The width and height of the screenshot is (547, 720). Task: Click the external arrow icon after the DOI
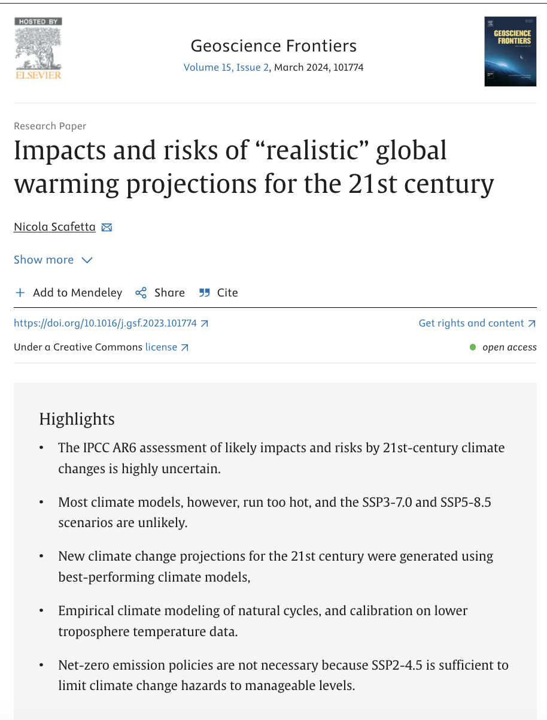(x=204, y=323)
